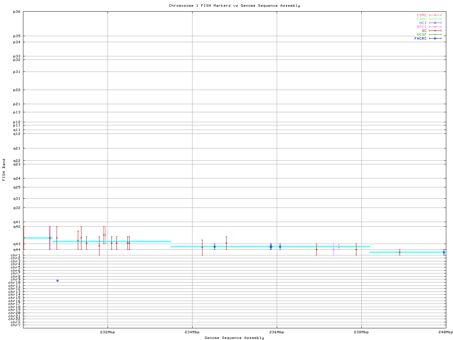Click the CSMC legend marker sample
The image size is (453, 340).
pyautogui.click(x=435, y=15)
